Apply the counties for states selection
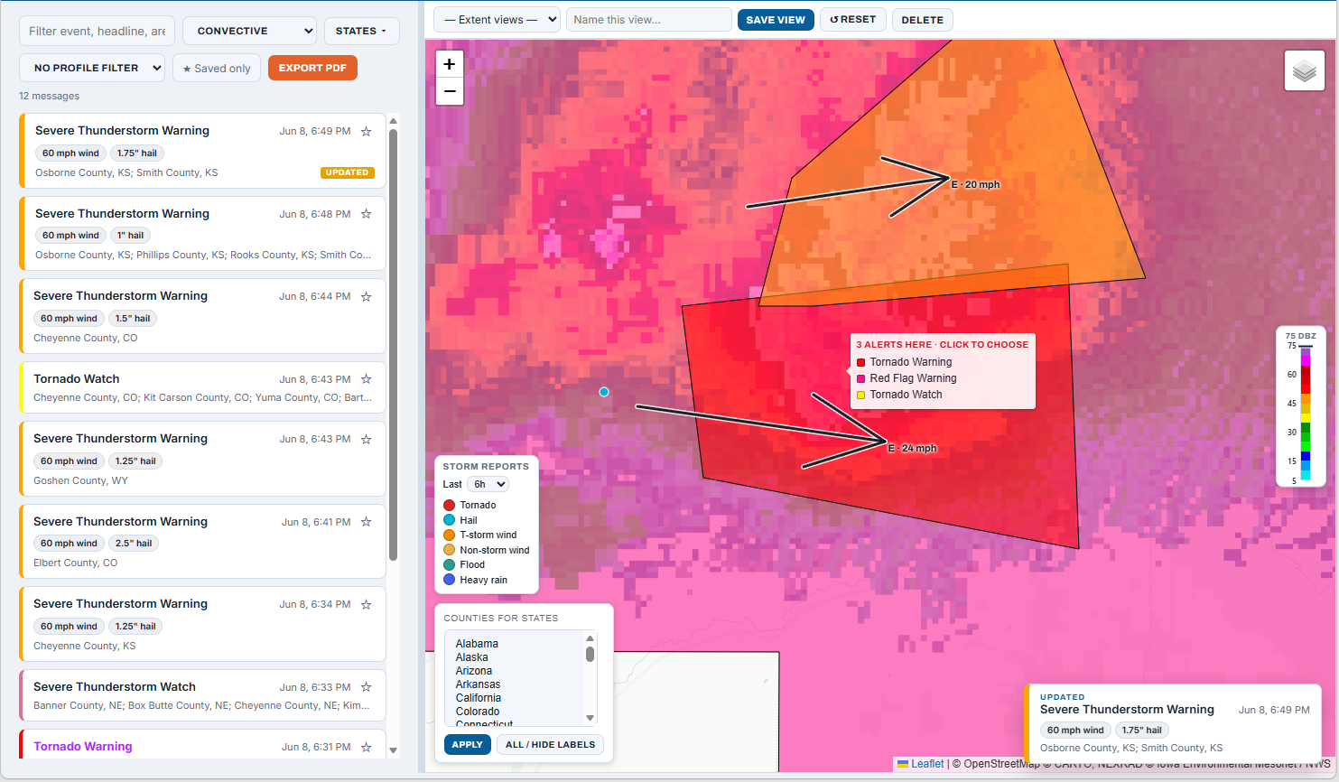Screen dimensions: 1339x782 click(x=467, y=745)
